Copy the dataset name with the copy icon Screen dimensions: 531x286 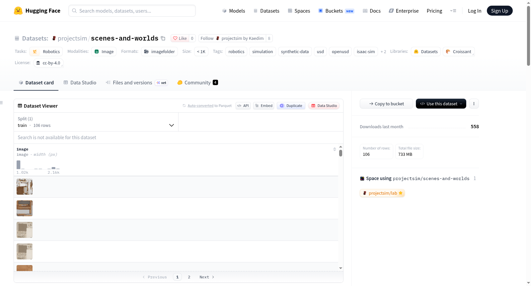(163, 38)
